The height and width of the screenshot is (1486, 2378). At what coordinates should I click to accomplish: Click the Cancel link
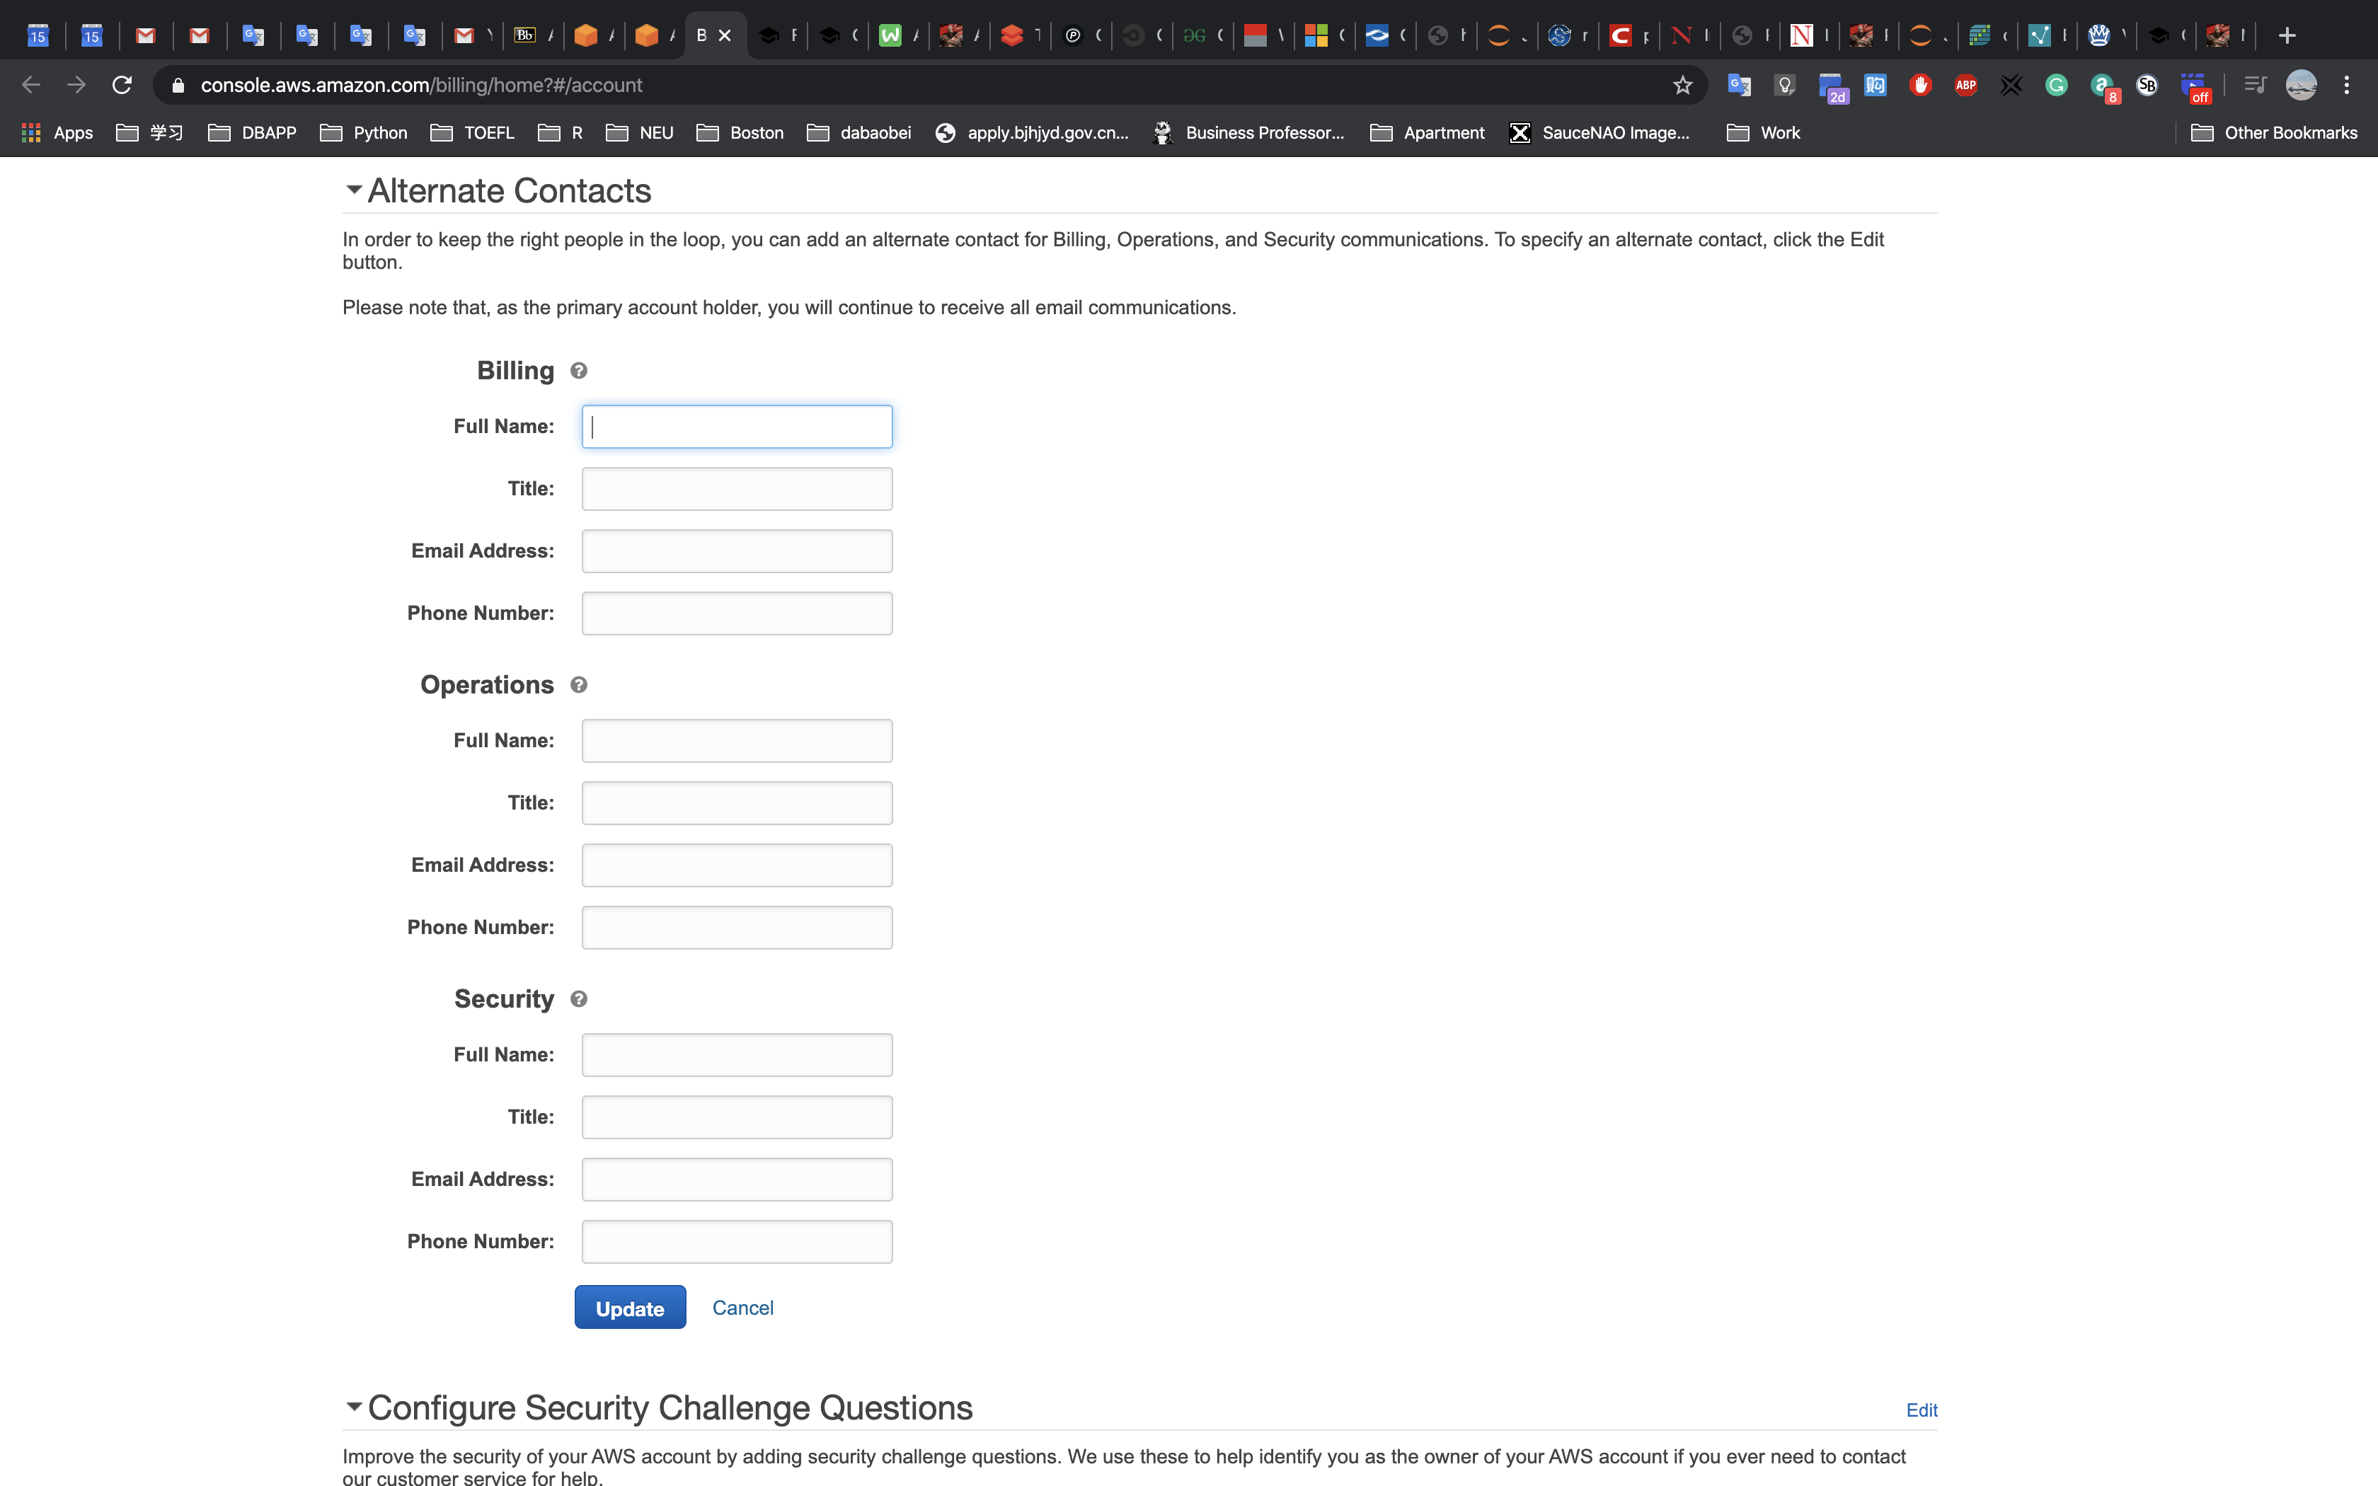(x=743, y=1308)
